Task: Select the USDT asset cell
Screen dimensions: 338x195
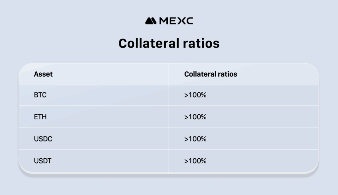Action: coord(43,161)
